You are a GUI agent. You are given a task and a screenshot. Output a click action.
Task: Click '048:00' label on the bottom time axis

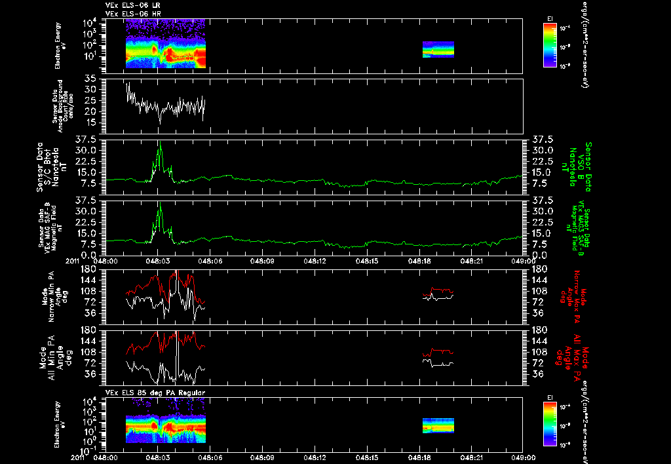tap(105, 457)
